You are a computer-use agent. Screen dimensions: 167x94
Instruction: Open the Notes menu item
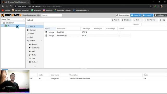(x=35, y=34)
